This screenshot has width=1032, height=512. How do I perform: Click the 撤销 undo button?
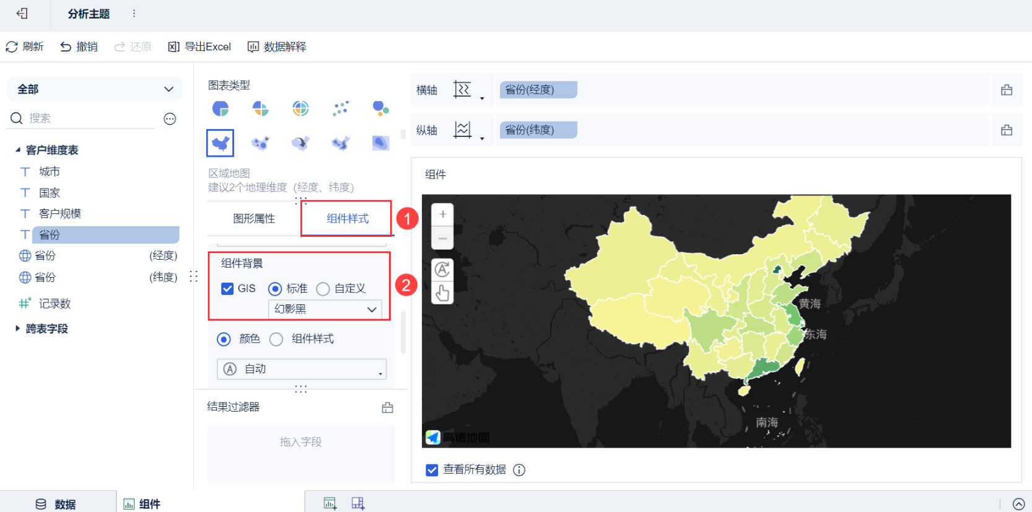click(79, 46)
